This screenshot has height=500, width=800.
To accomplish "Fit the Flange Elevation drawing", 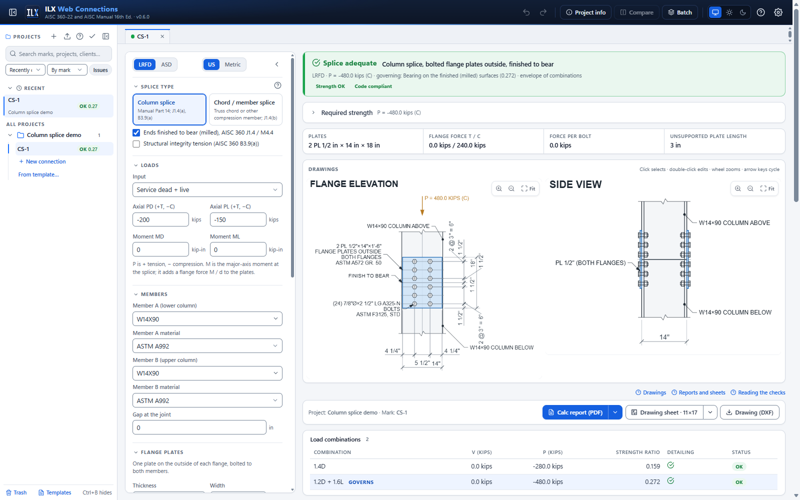I will click(528, 188).
